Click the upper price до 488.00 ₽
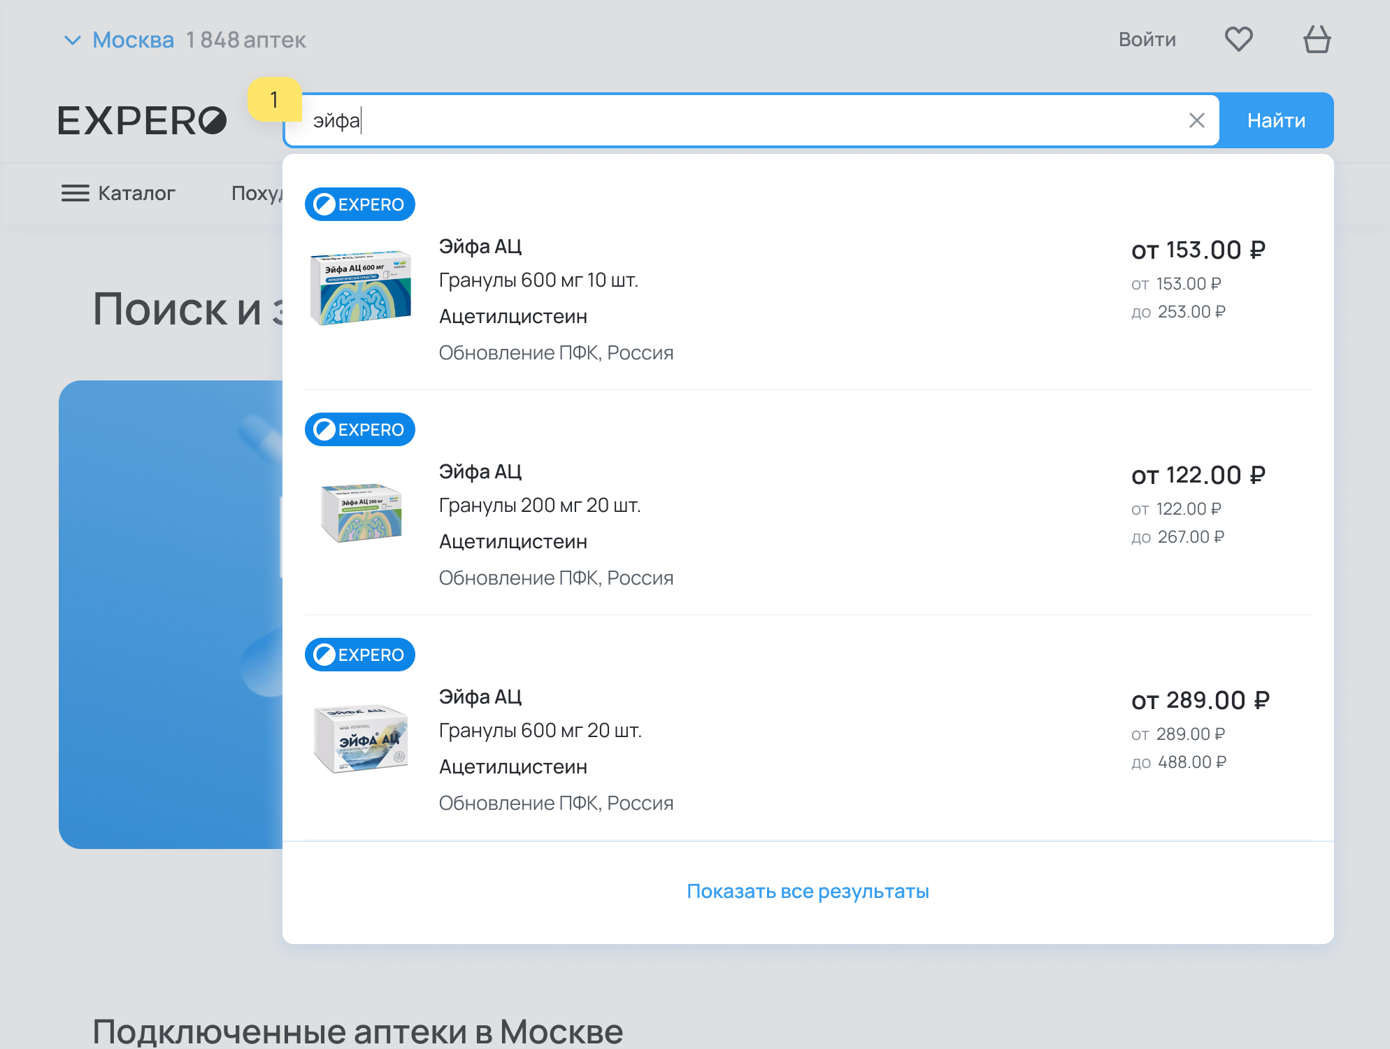This screenshot has width=1390, height=1049. [x=1179, y=762]
